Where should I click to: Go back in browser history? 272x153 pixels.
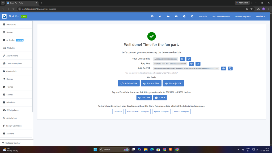coord(3,9)
